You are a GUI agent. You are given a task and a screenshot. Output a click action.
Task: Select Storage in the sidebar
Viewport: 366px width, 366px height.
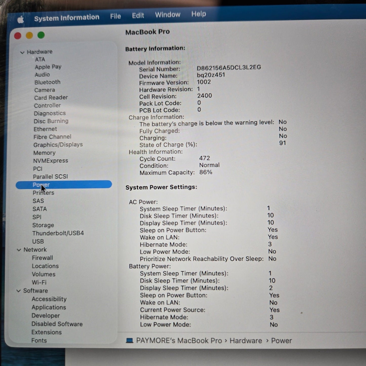click(43, 225)
